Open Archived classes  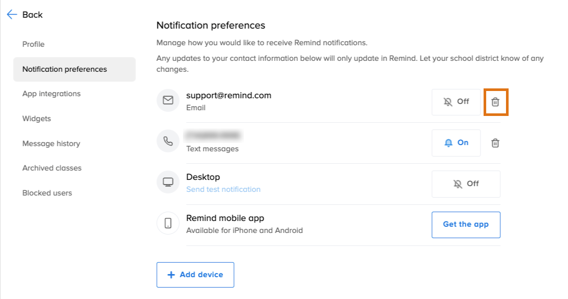52,168
